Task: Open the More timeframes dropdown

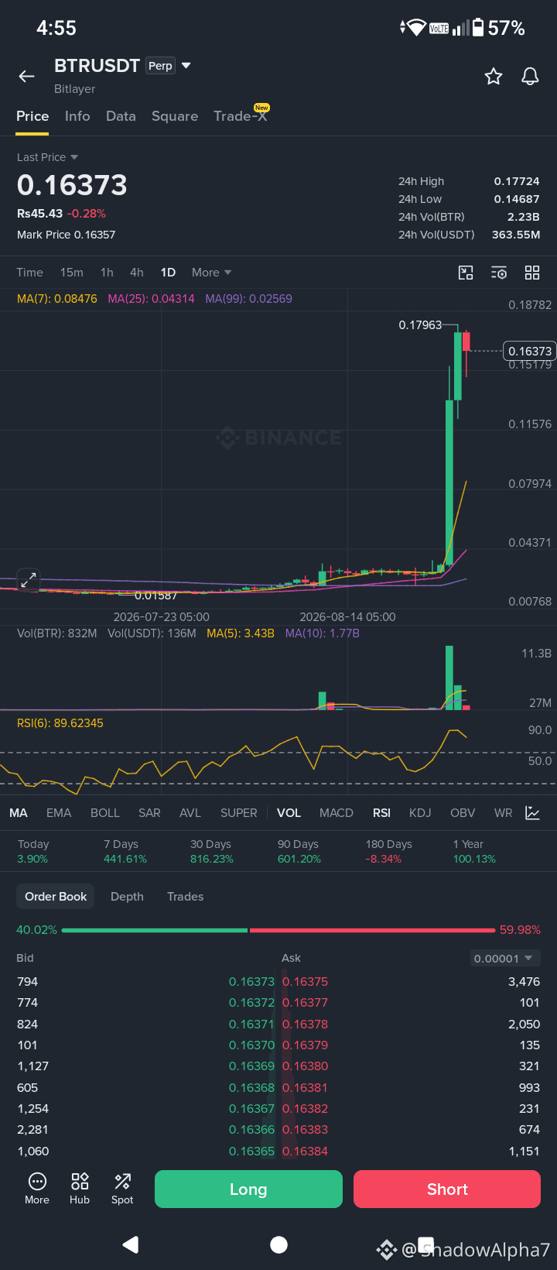Action: [211, 273]
